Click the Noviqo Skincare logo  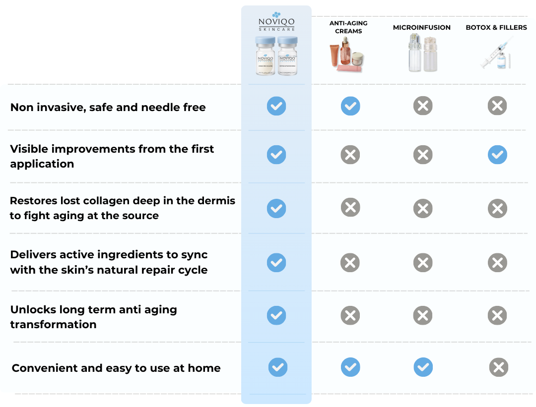click(x=276, y=22)
